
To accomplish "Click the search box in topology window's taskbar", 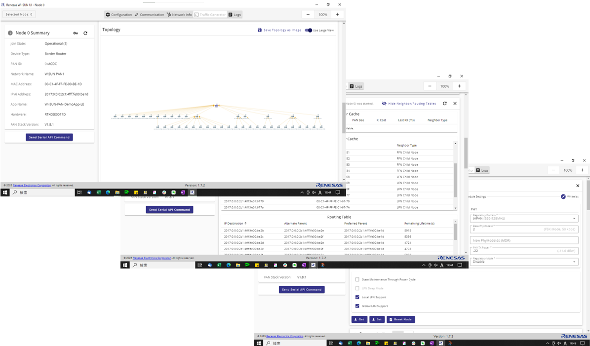I will pos(42,192).
